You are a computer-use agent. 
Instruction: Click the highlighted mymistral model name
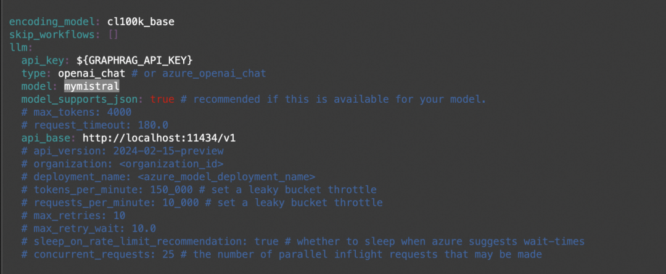click(x=91, y=86)
